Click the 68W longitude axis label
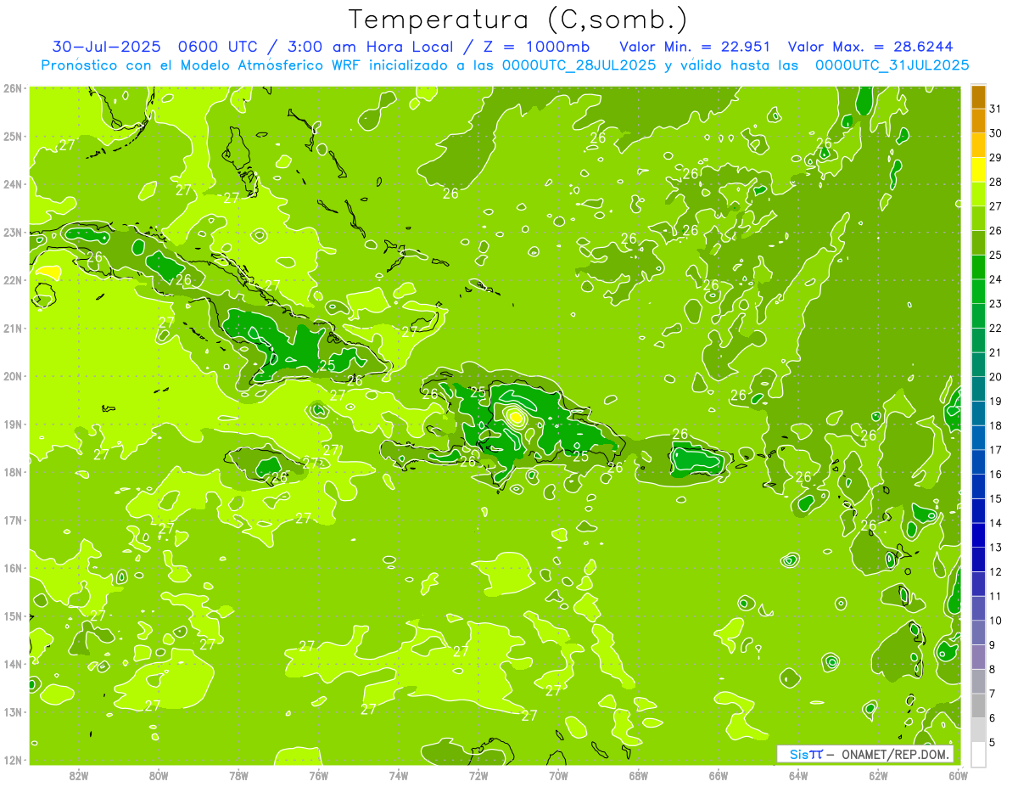 [x=639, y=775]
